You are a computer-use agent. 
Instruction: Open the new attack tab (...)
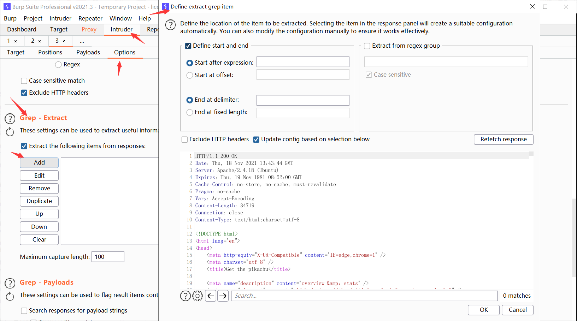click(82, 41)
